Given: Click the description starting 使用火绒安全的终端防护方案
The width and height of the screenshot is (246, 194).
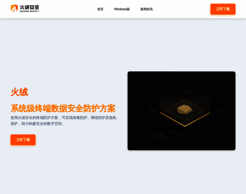Looking at the screenshot, I should tap(63, 121).
